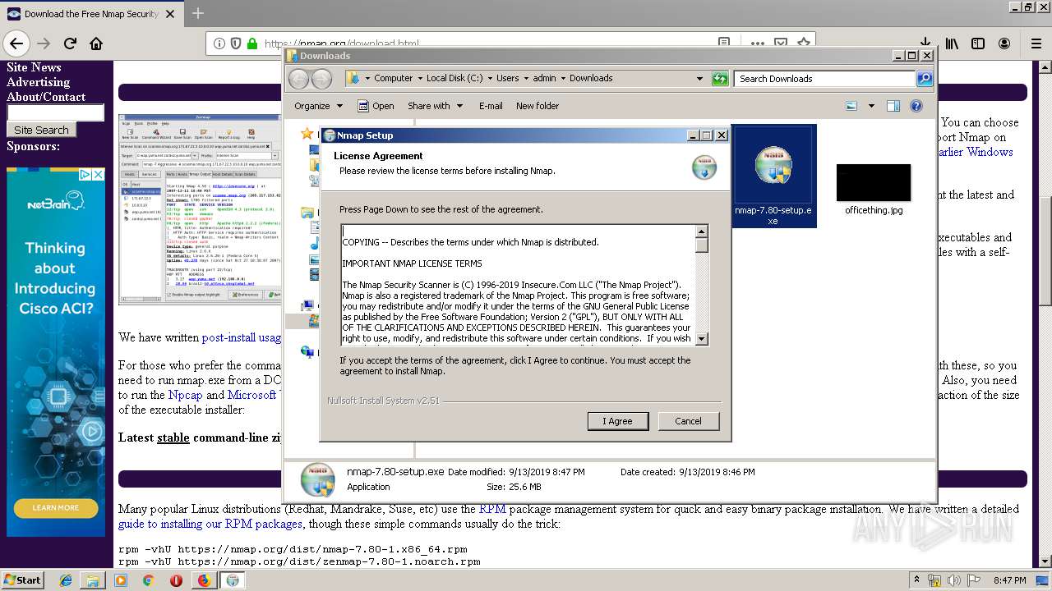
Task: Open Chrome from taskbar
Action: 148,580
